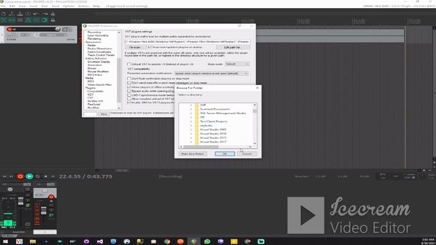Toggle the metronome toolbar icon
The image size is (436, 245).
click(52, 14)
